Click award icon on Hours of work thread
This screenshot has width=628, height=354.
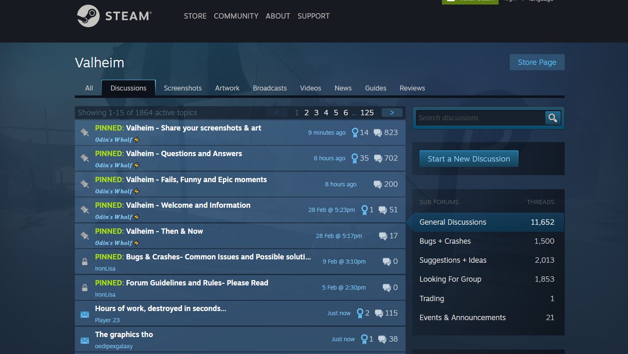pyautogui.click(x=360, y=313)
